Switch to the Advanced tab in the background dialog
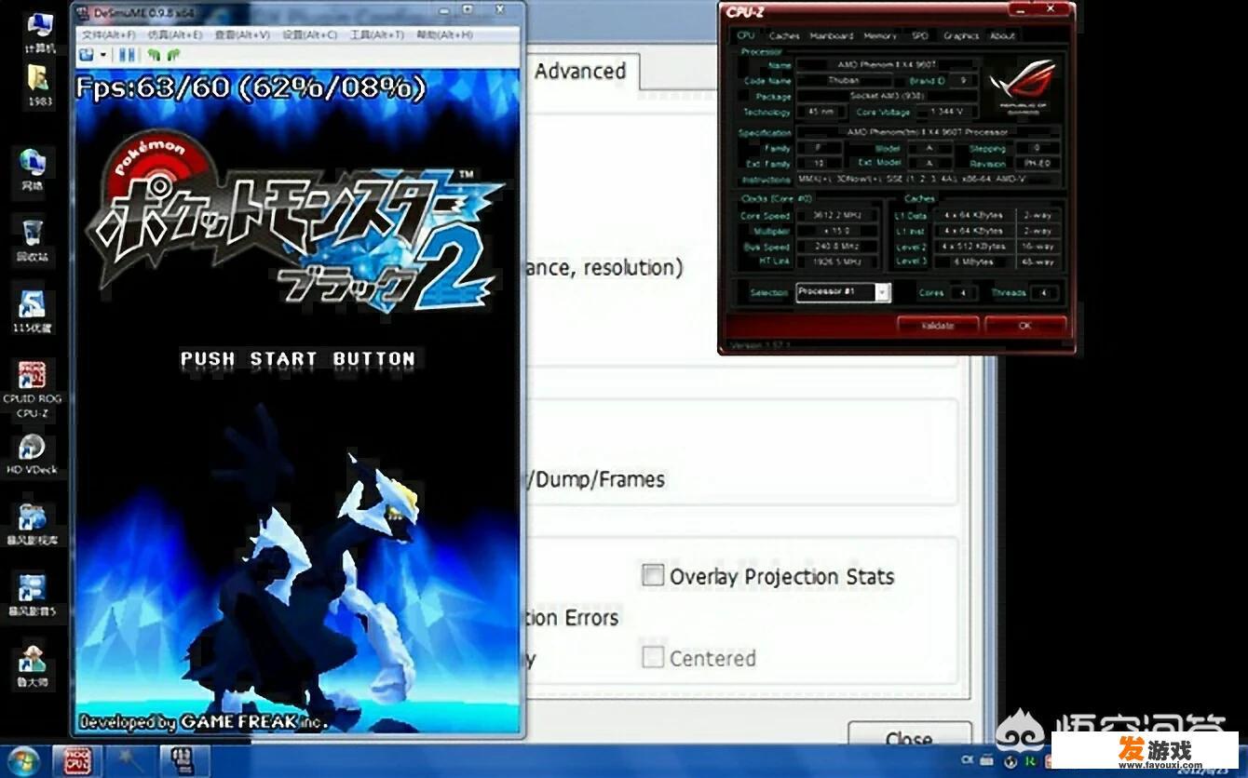 click(x=579, y=72)
